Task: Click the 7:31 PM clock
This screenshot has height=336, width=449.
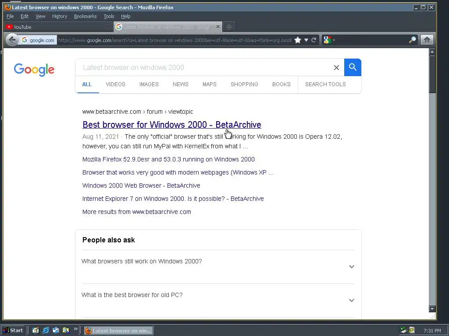Action: pos(432,331)
